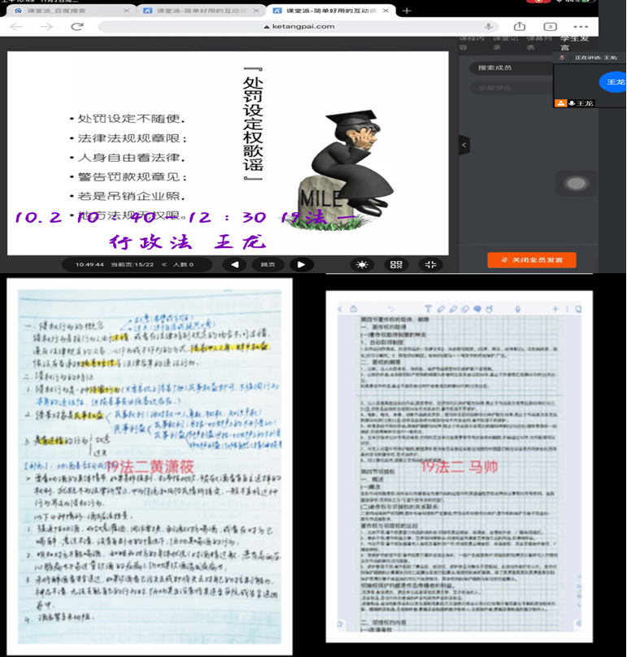Close the active third browser tab
The image size is (627, 657).
click(385, 11)
